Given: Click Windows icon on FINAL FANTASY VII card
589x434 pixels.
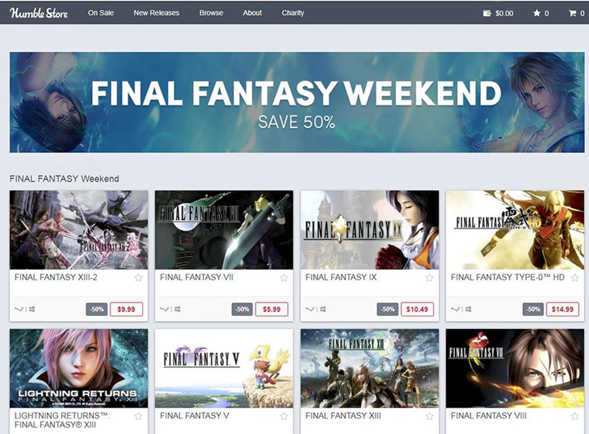Looking at the screenshot, I should (x=177, y=309).
